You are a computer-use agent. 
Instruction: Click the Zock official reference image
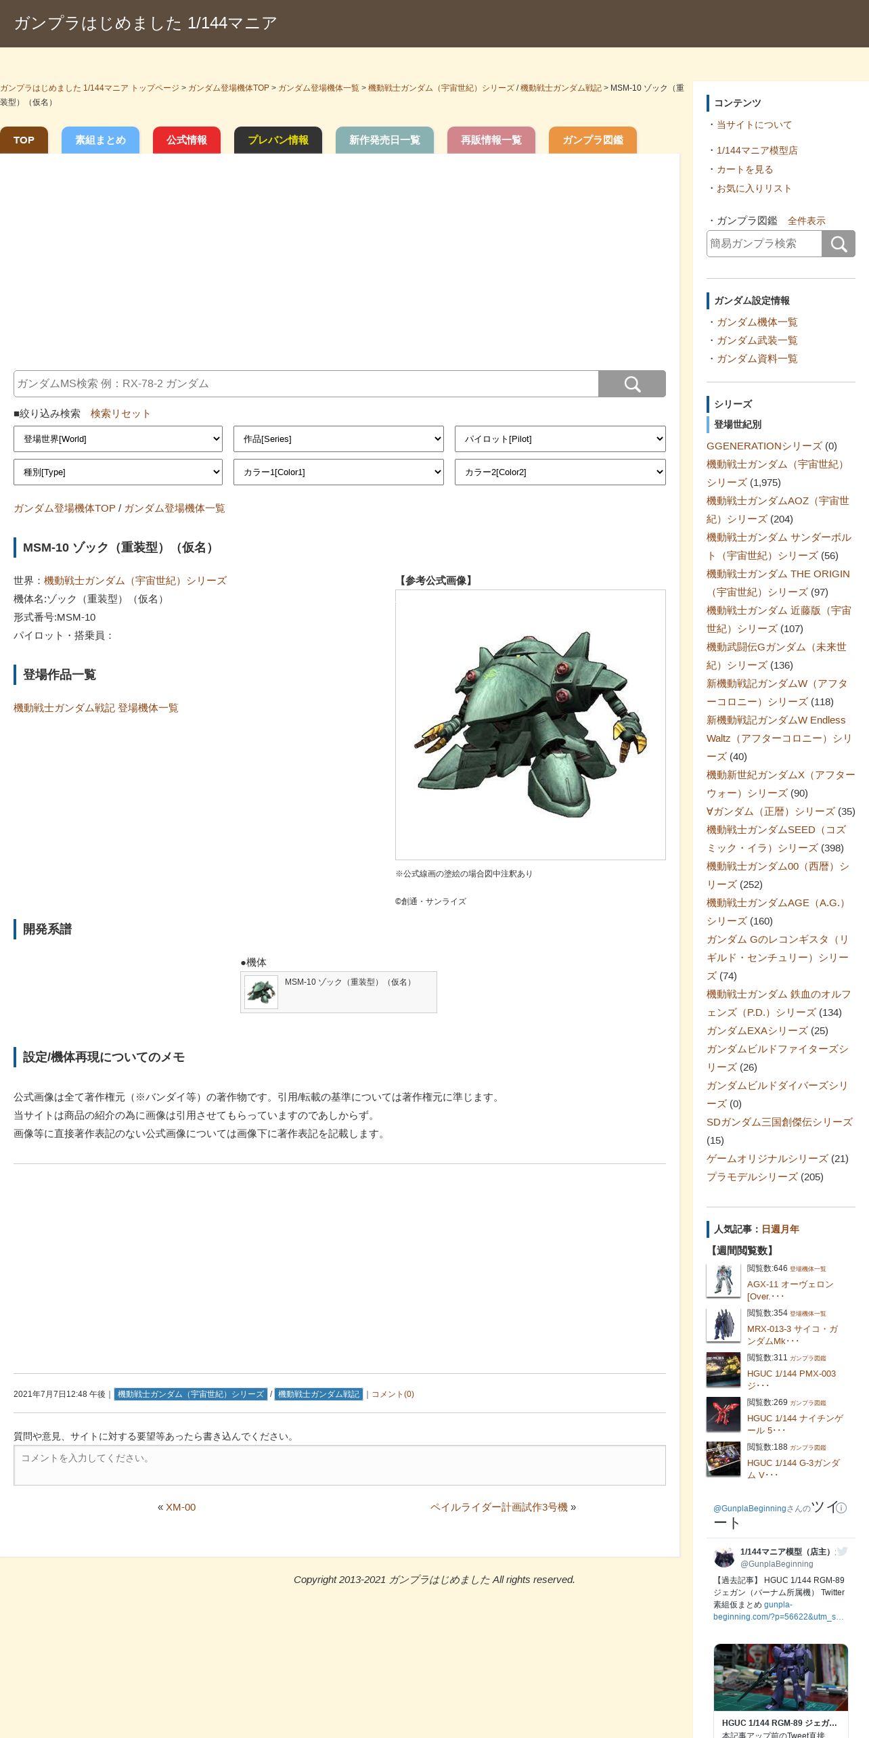point(531,725)
